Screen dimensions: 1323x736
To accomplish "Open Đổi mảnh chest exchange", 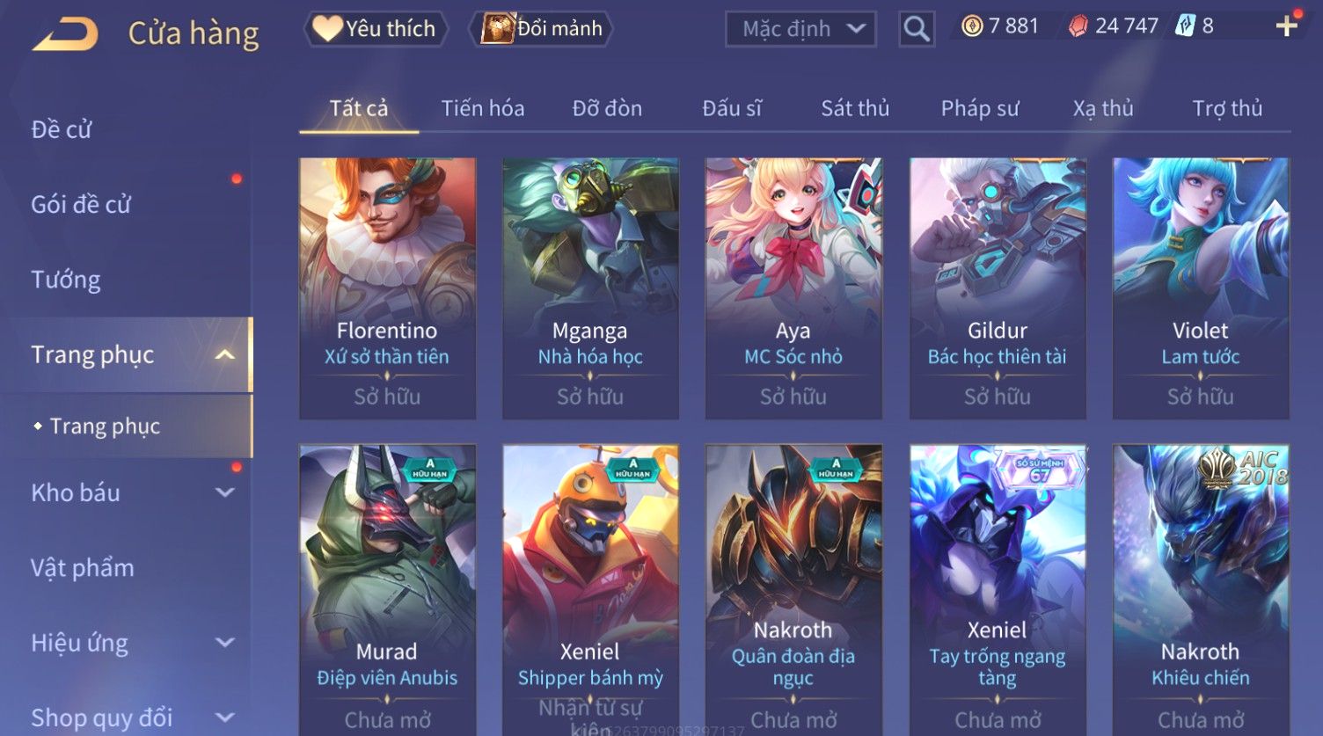I will 545,29.
